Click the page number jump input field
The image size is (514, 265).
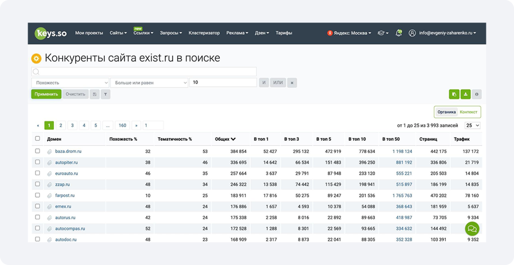pyautogui.click(x=153, y=125)
